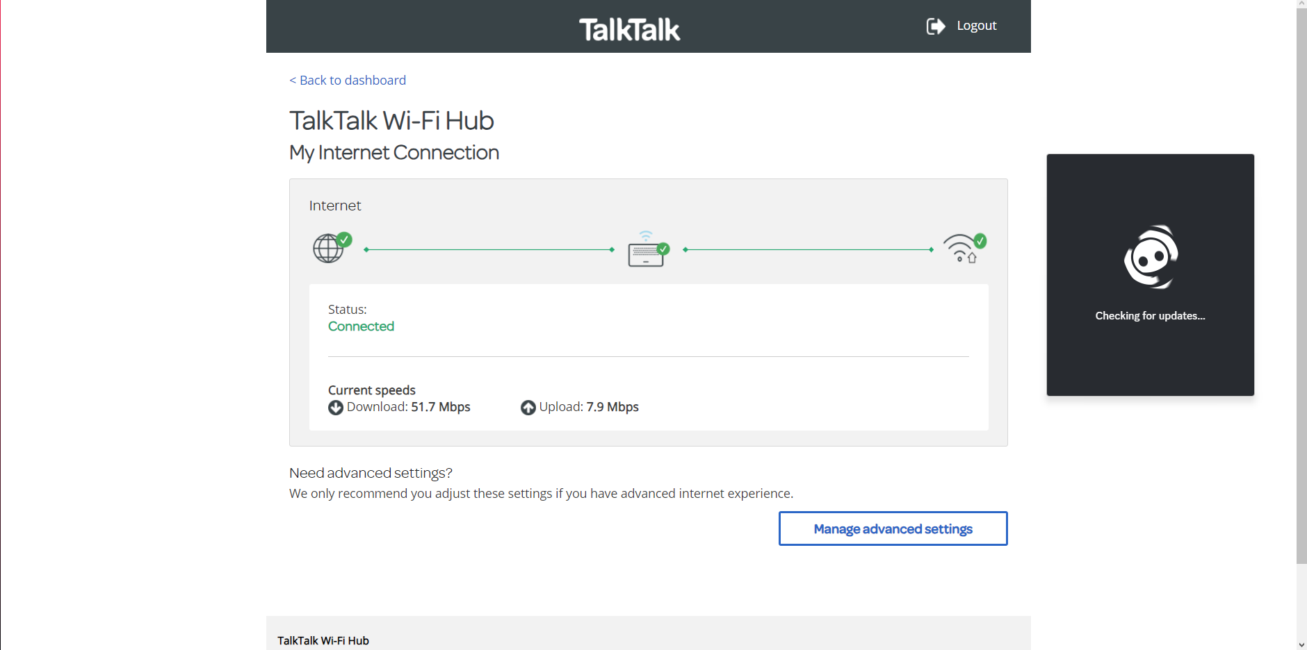Open Manage advanced settings
This screenshot has width=1307, height=650.
(893, 529)
